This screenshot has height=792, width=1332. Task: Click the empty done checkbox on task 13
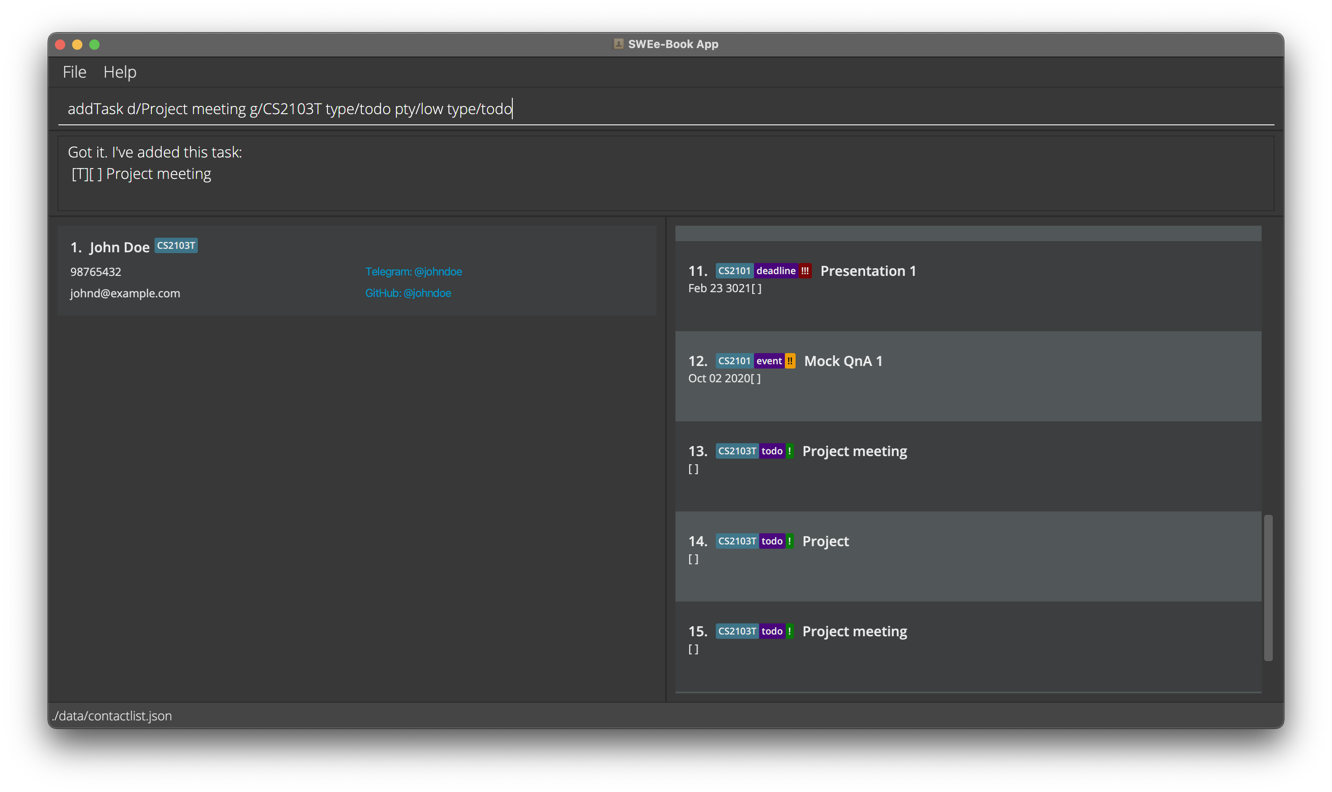pyautogui.click(x=693, y=469)
